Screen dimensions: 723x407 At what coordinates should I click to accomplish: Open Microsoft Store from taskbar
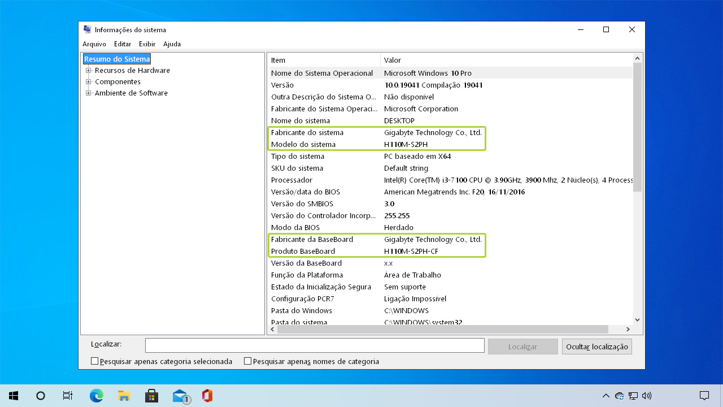pos(151,396)
